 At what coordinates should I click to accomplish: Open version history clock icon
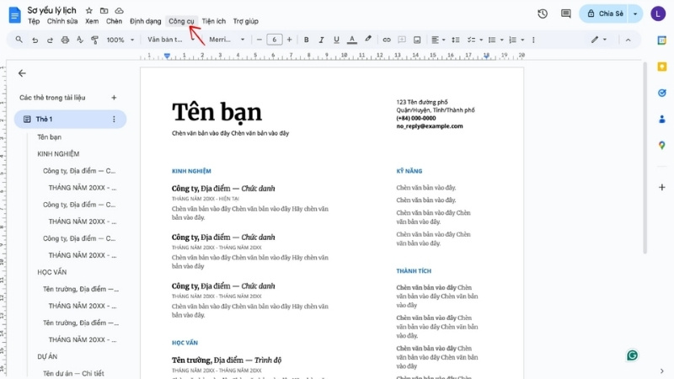543,14
